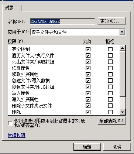Screen dimensions: 134x154
Task: Enable 仅将这些权限应用到此容器中的对象 checkbox
Action: click(x=10, y=123)
